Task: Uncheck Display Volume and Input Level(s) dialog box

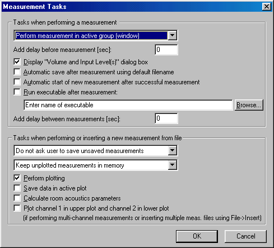Action: 17,62
